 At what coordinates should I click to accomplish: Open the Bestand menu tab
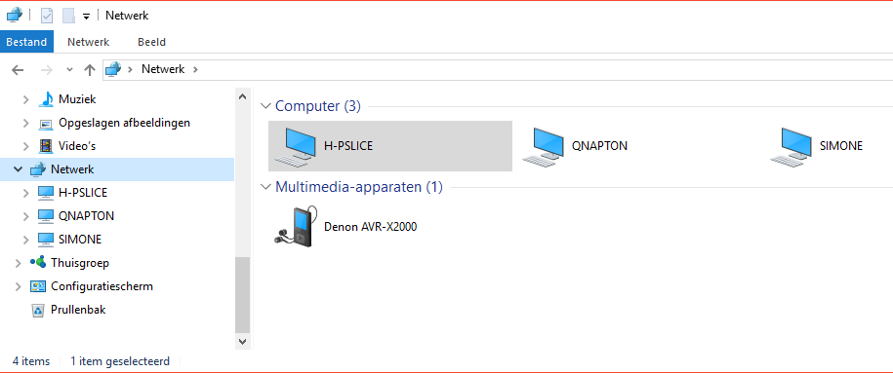click(26, 42)
